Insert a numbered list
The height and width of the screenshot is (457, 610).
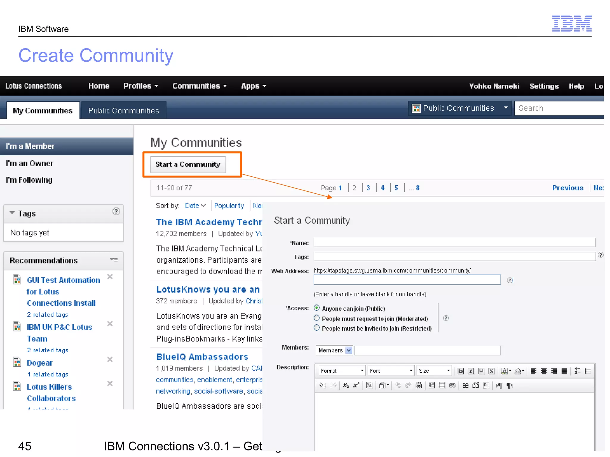[x=577, y=371]
